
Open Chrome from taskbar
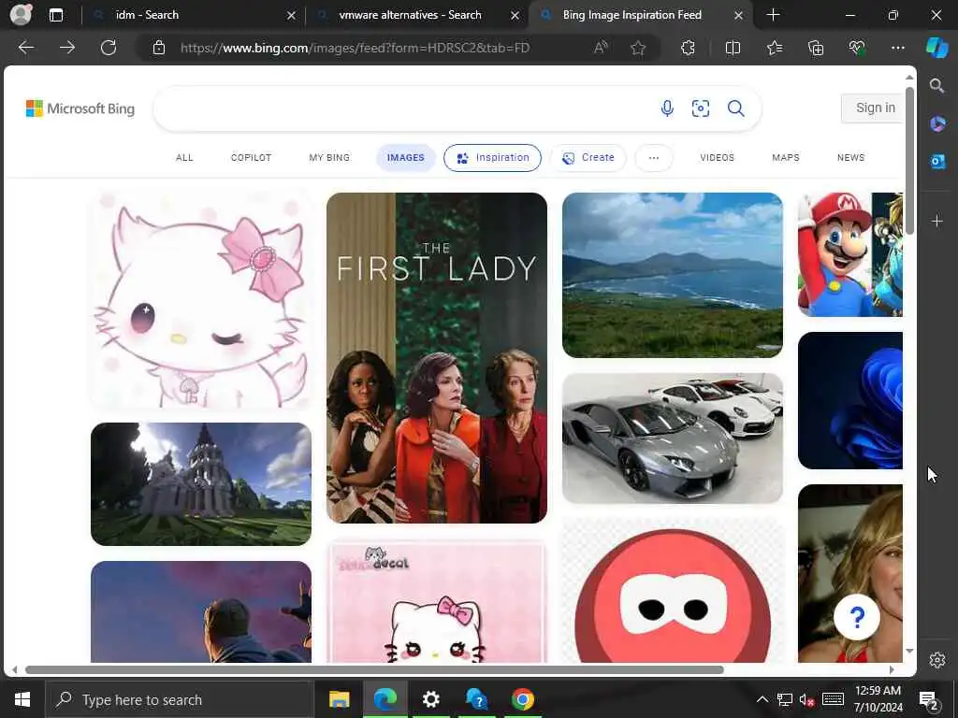[x=522, y=699]
